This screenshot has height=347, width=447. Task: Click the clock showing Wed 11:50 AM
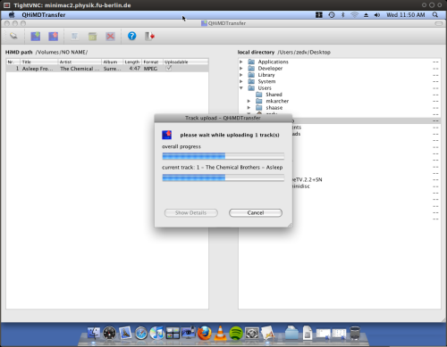click(x=406, y=14)
